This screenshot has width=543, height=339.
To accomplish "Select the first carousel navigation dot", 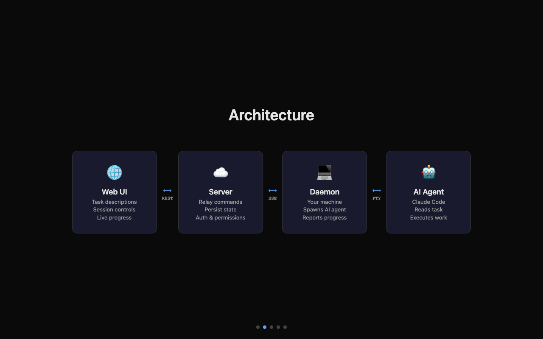I will [x=258, y=327].
